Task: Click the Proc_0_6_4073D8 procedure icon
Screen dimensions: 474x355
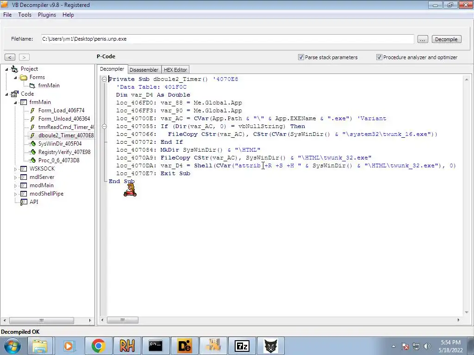Action: [x=33, y=160]
